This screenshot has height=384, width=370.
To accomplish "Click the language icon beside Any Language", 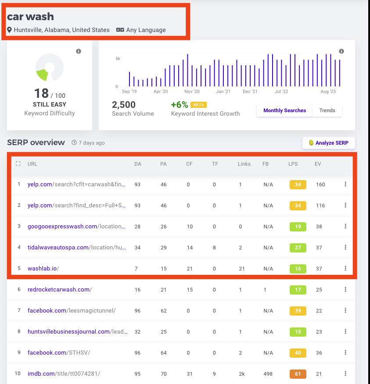I will point(120,30).
